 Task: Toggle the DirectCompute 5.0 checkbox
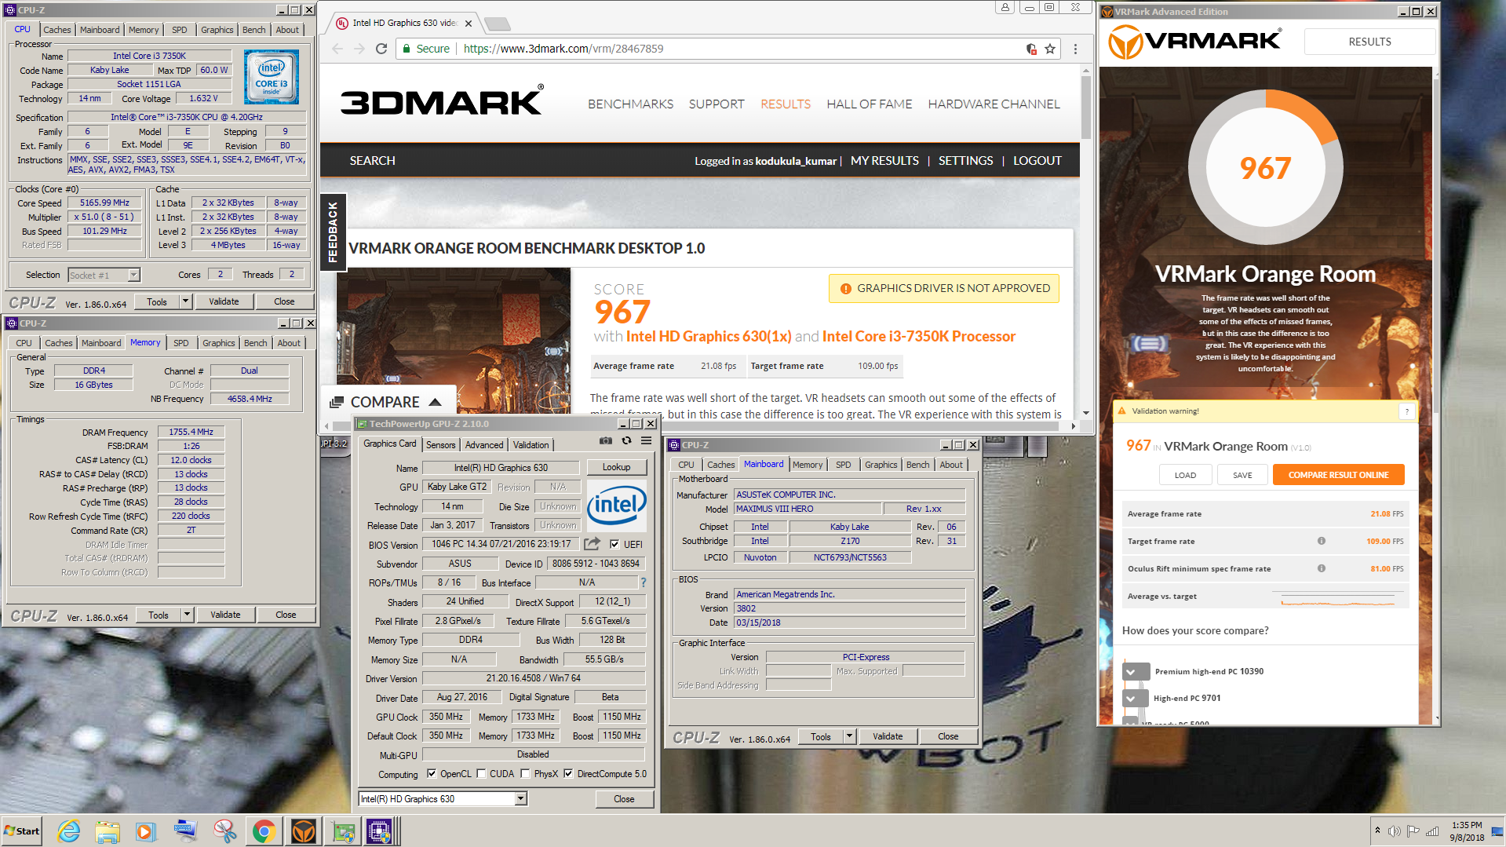pos(568,774)
